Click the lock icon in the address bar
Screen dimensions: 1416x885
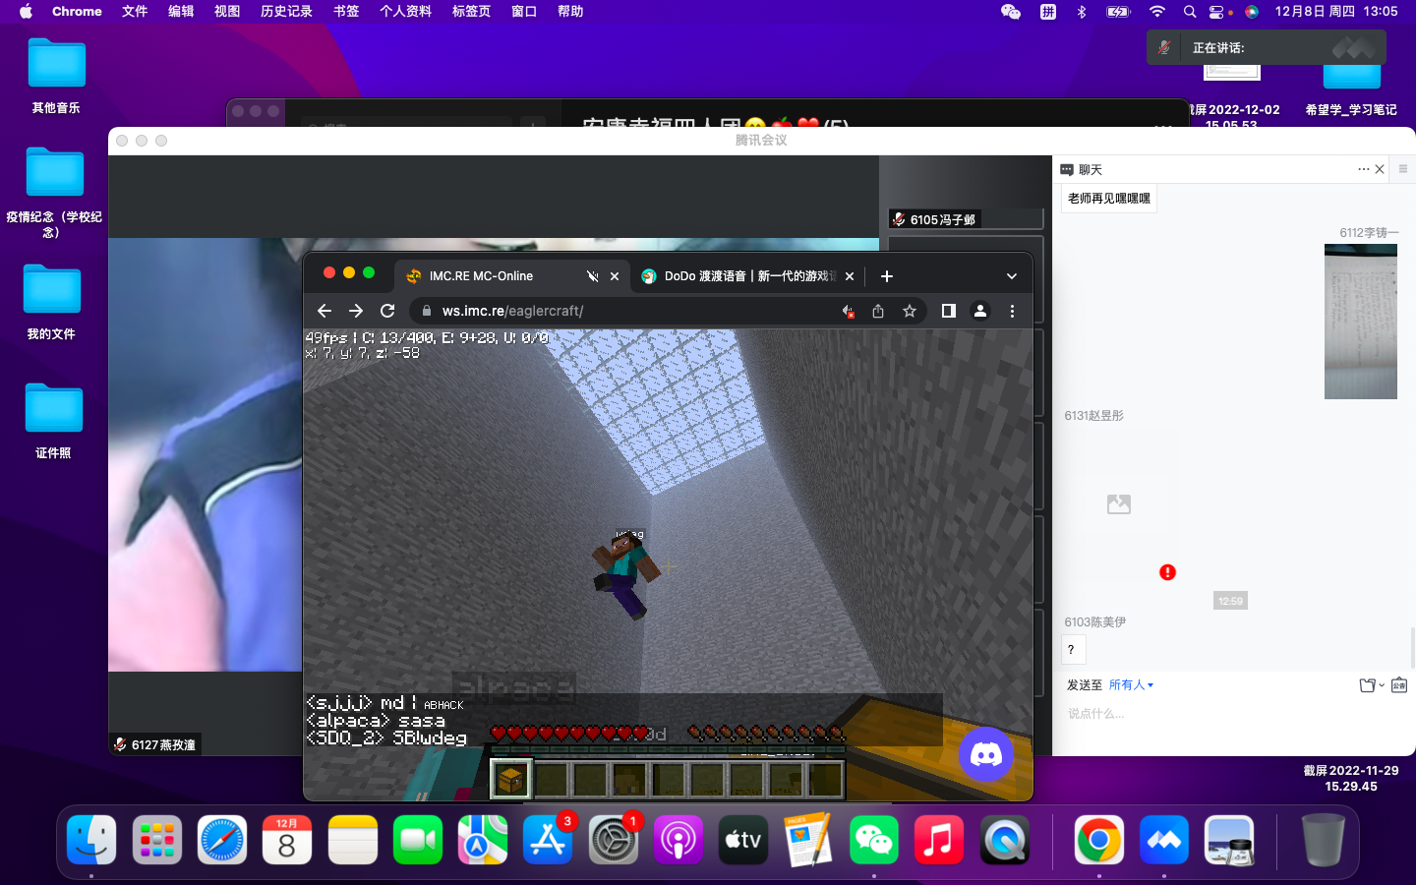click(426, 311)
